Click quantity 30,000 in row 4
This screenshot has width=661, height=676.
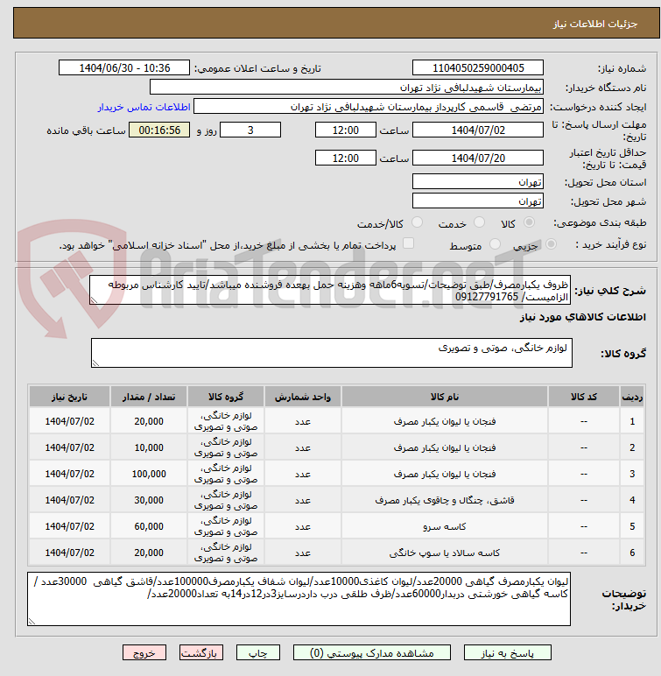149,500
